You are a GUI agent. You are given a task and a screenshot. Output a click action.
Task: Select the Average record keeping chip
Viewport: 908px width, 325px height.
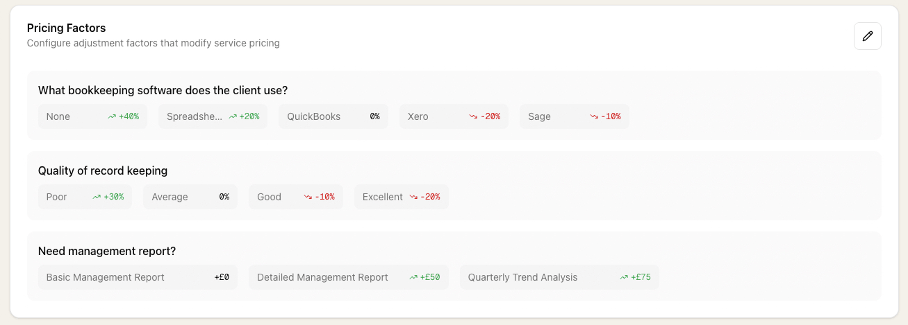(190, 197)
